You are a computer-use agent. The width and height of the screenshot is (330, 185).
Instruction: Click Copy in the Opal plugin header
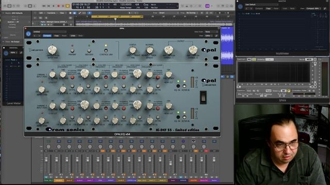[57, 35]
